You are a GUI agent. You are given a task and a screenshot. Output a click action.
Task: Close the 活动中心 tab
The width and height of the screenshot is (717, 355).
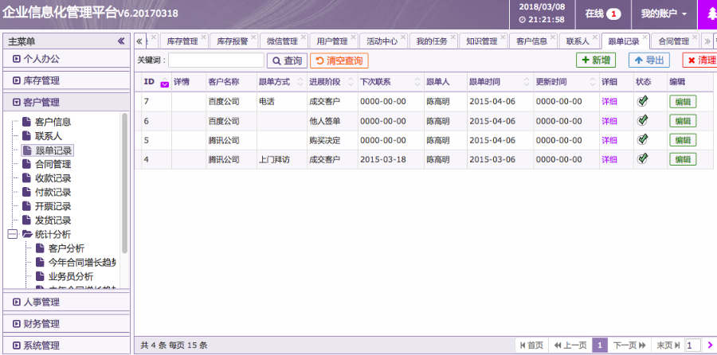(402, 37)
